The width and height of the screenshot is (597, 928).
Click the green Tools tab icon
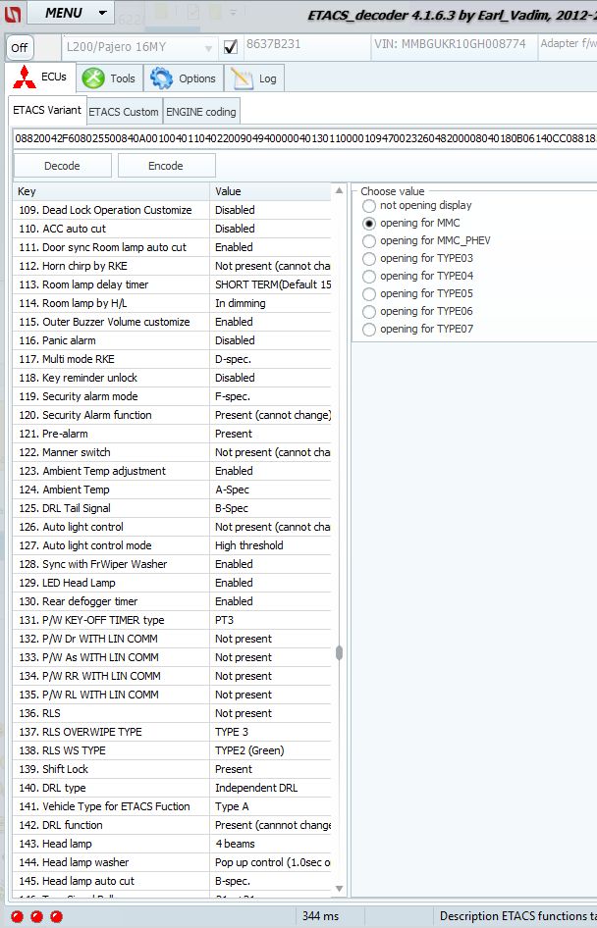point(94,78)
